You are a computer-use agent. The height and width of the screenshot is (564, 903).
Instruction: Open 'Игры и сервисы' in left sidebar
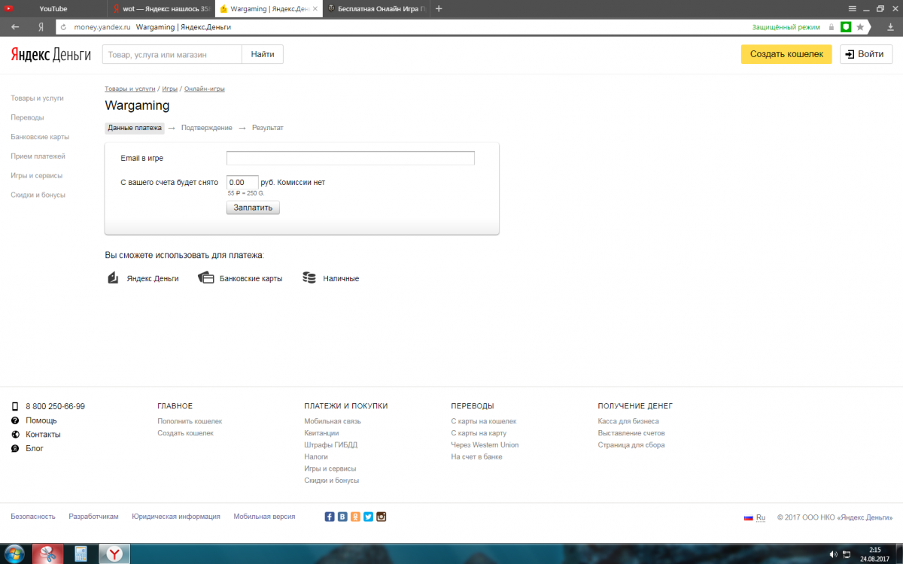[36, 175]
